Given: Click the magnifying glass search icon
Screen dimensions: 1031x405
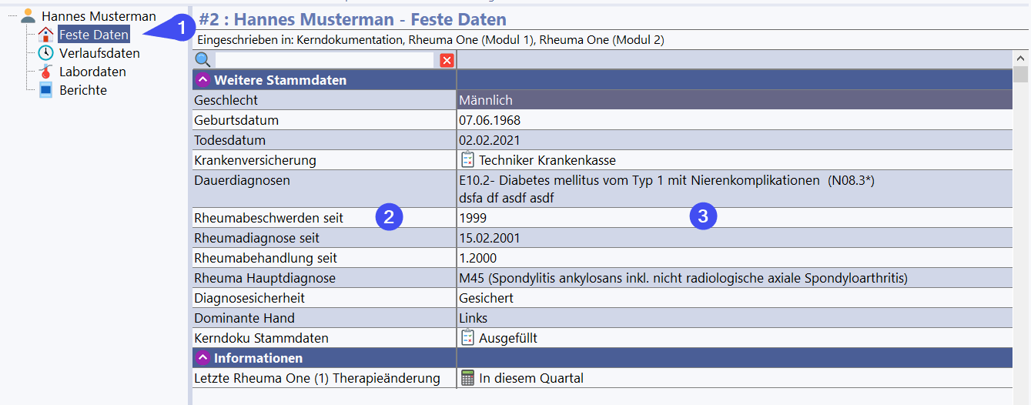Looking at the screenshot, I should click(203, 60).
